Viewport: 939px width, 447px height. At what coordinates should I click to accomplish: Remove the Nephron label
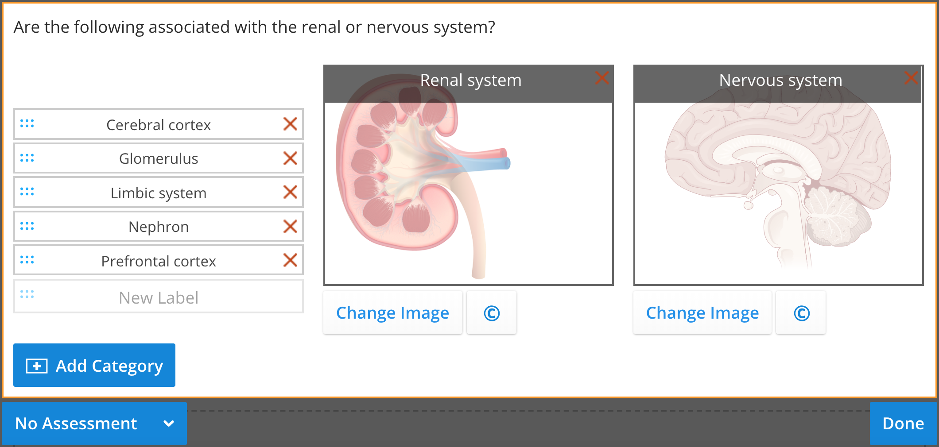coord(290,226)
